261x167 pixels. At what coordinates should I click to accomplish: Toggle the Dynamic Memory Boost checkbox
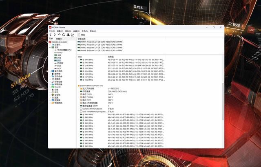coord(81,109)
